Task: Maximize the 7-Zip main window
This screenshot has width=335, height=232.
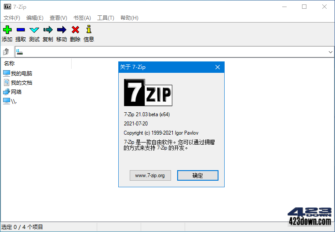Action: tap(304, 7)
